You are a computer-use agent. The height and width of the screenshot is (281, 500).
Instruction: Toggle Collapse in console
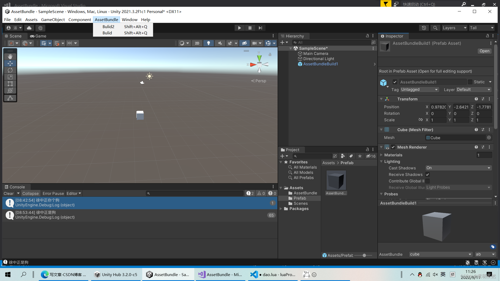point(30,194)
